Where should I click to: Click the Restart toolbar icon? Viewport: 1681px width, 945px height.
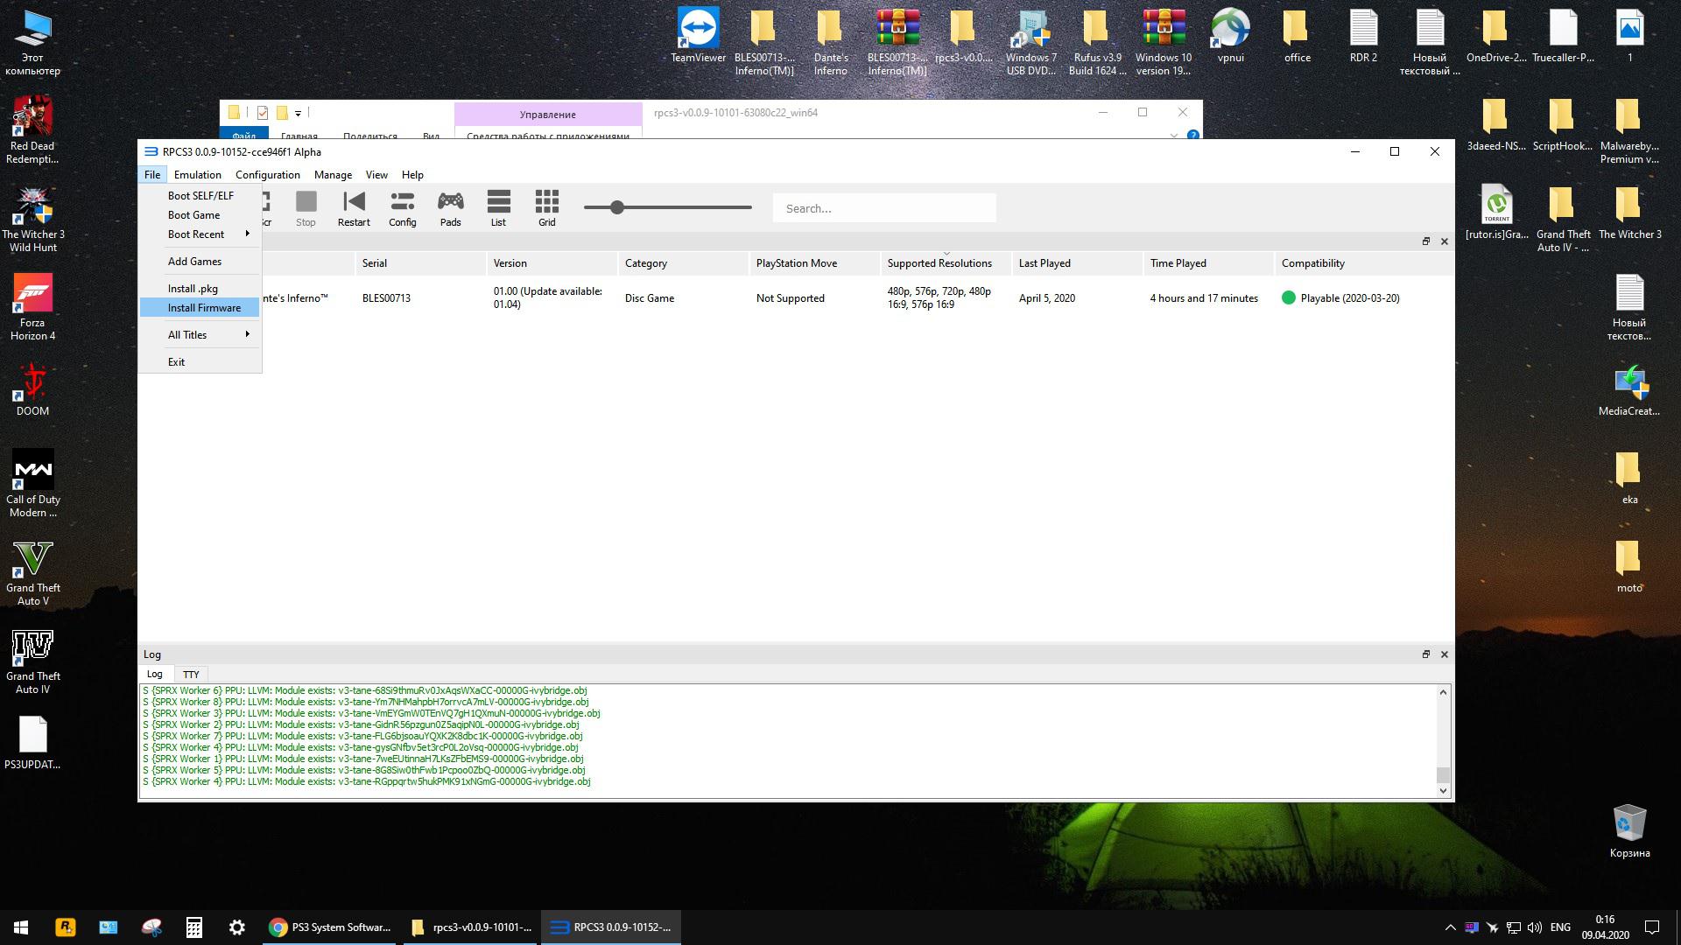(x=354, y=208)
